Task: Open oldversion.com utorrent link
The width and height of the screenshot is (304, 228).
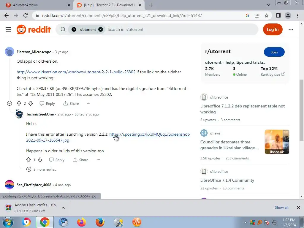Action: click(76, 72)
